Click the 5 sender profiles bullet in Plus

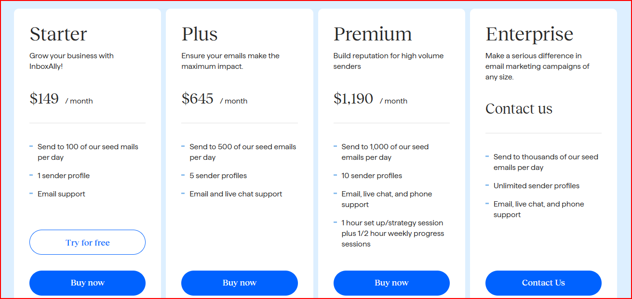pos(219,175)
